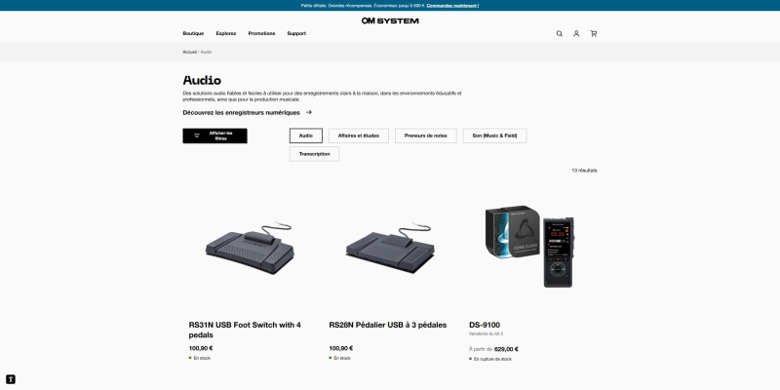Select the Son (Music & Field) category

coord(494,136)
